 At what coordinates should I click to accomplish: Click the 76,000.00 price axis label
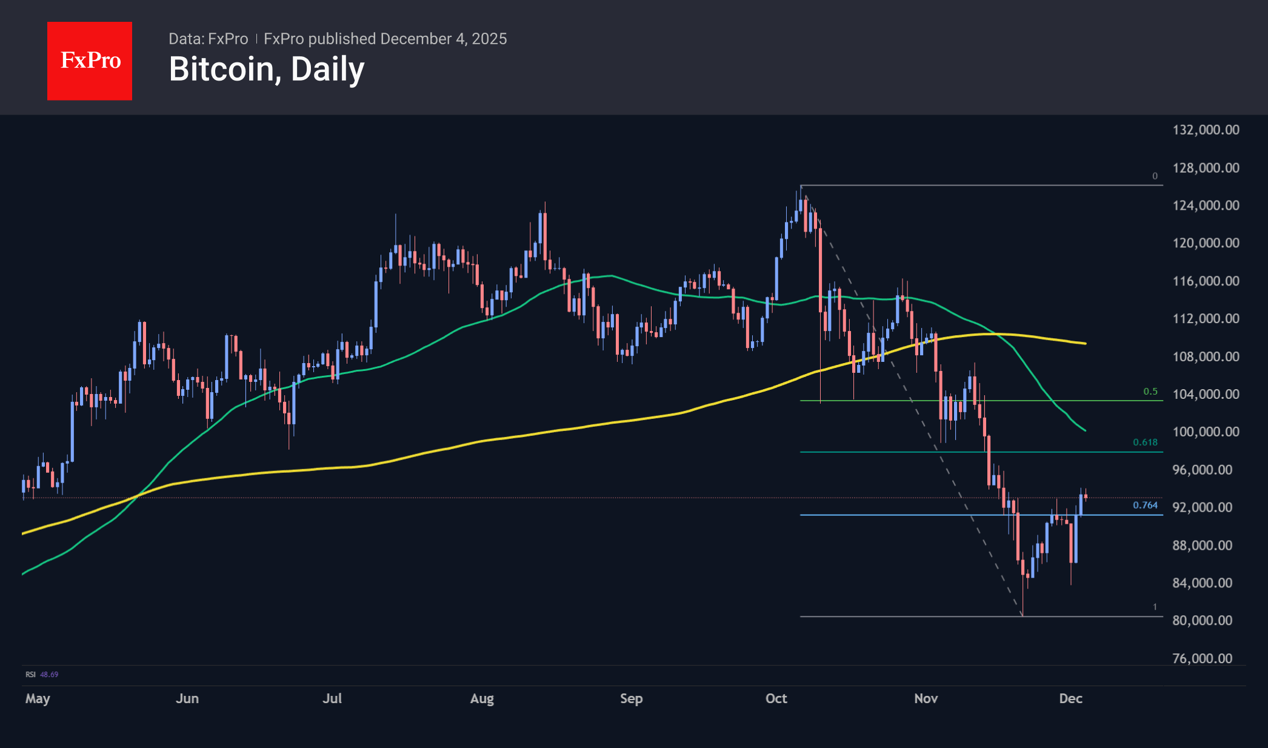pyautogui.click(x=1202, y=658)
